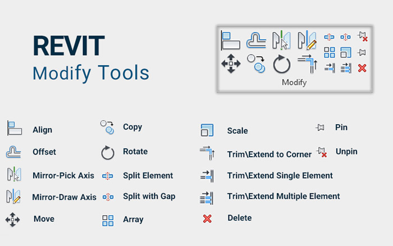
Task: Select the Rotate tool in the Modify panel
Action: click(x=282, y=64)
